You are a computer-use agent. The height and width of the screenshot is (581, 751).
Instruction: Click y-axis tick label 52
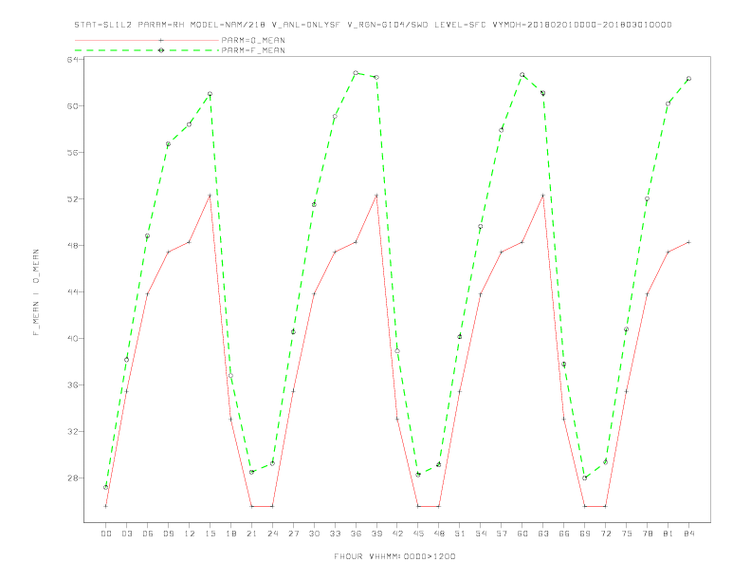[x=72, y=199]
